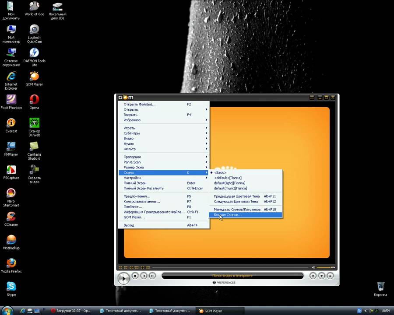The height and width of the screenshot is (315, 394).
Task: Click the Сканер Dr.Web desktop icon
Action: click(34, 127)
